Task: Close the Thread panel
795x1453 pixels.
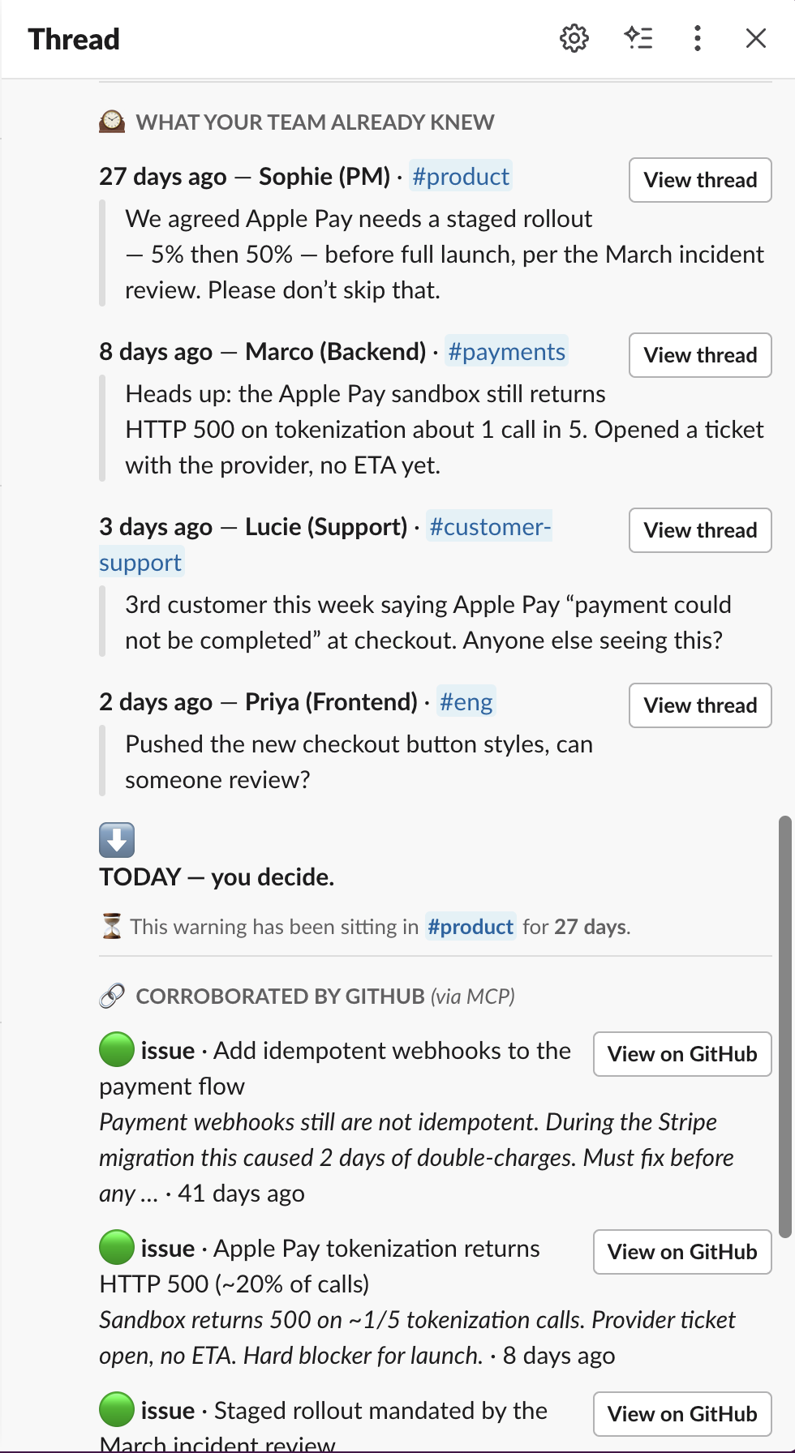Action: (756, 38)
